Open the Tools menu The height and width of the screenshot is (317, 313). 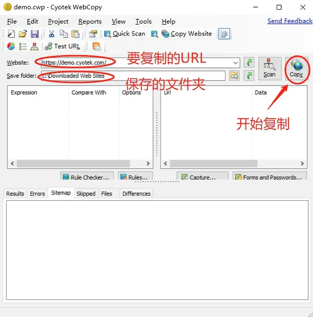(144, 21)
